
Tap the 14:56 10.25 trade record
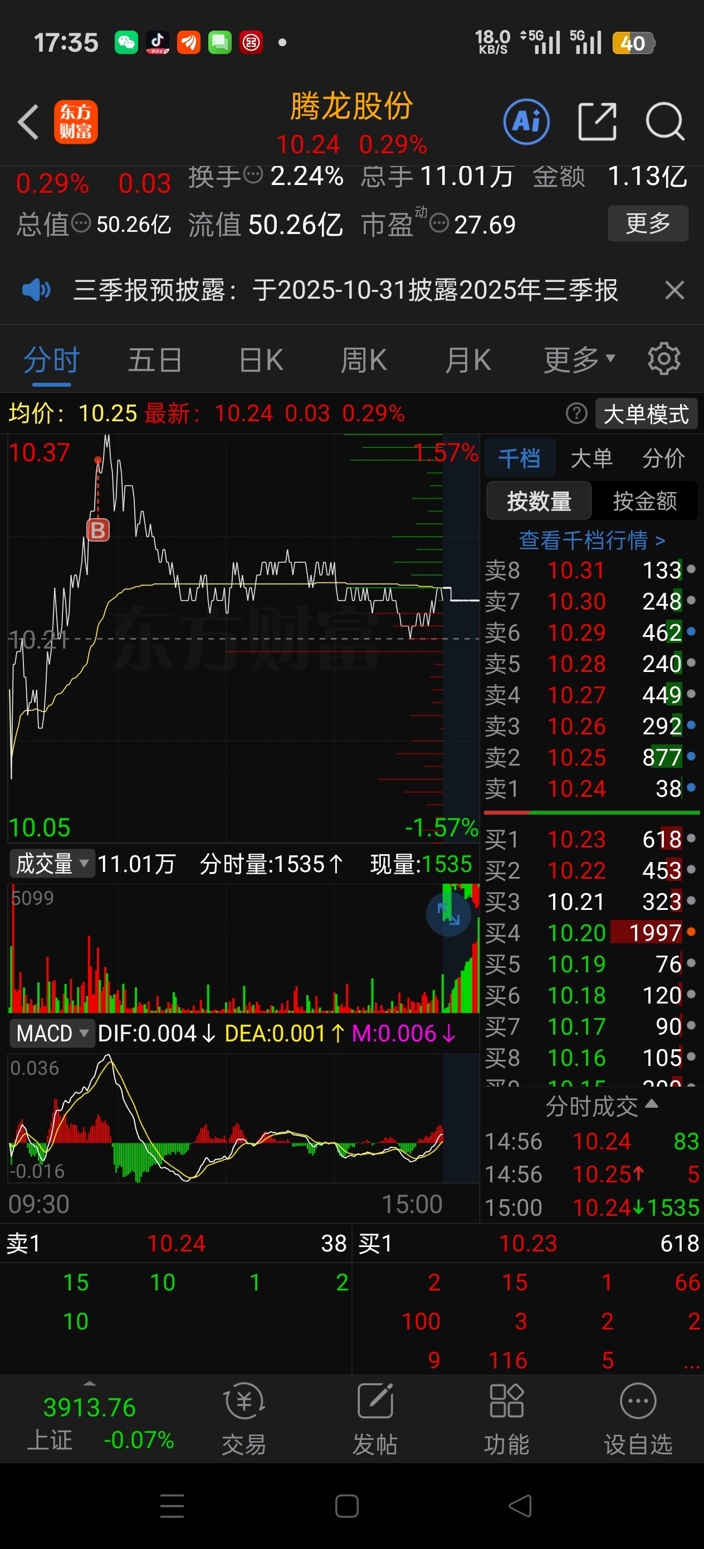click(x=591, y=1173)
